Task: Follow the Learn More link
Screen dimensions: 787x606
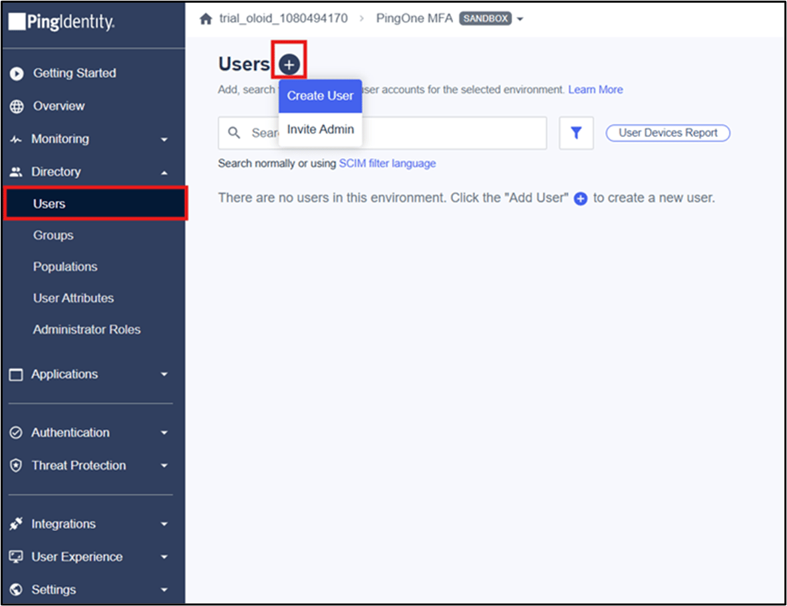Action: tap(595, 89)
